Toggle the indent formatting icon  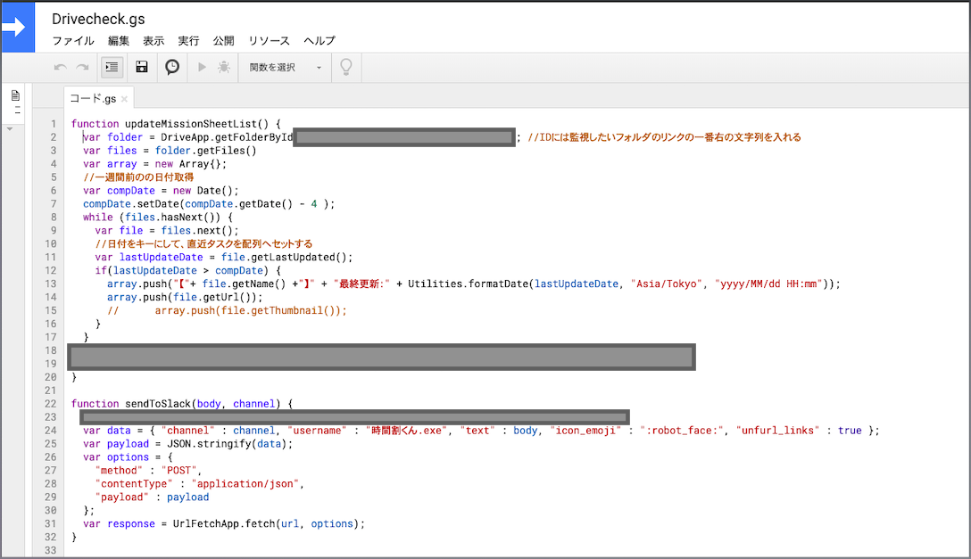112,67
